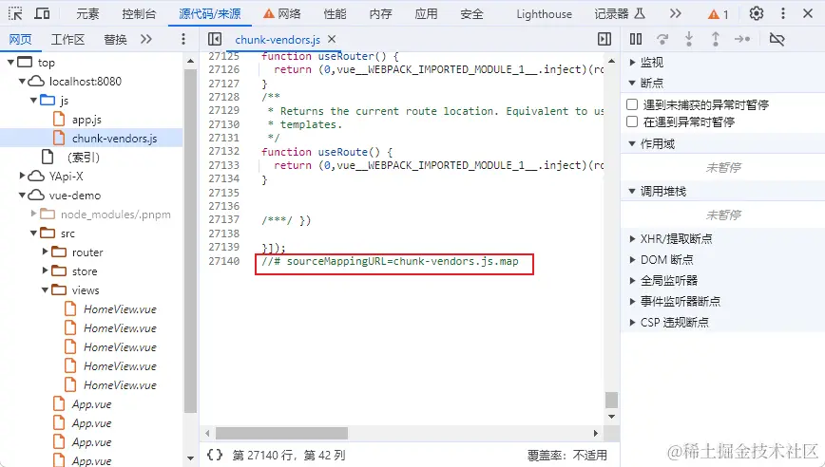This screenshot has height=467, width=825.
Task: Expand the node_modules/.pnpm folder
Action: [33, 214]
